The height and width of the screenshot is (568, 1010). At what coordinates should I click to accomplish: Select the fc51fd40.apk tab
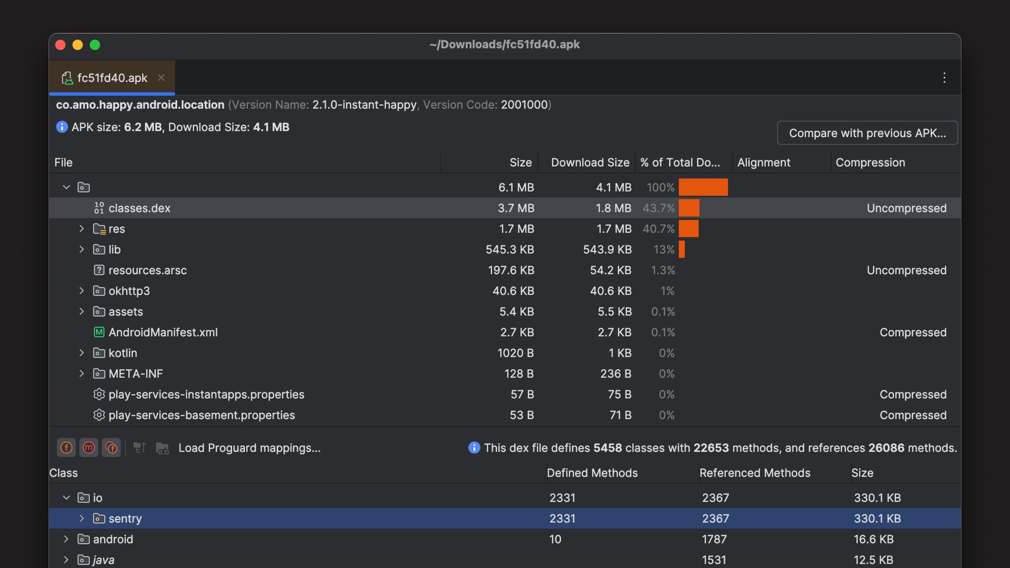[112, 78]
